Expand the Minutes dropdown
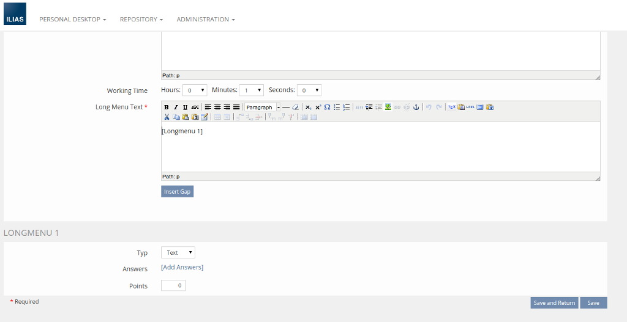Image resolution: width=627 pixels, height=322 pixels. pos(251,90)
